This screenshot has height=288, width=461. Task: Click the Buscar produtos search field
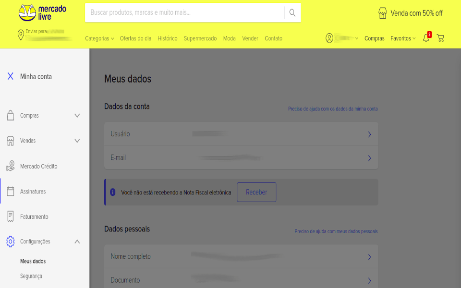click(184, 12)
